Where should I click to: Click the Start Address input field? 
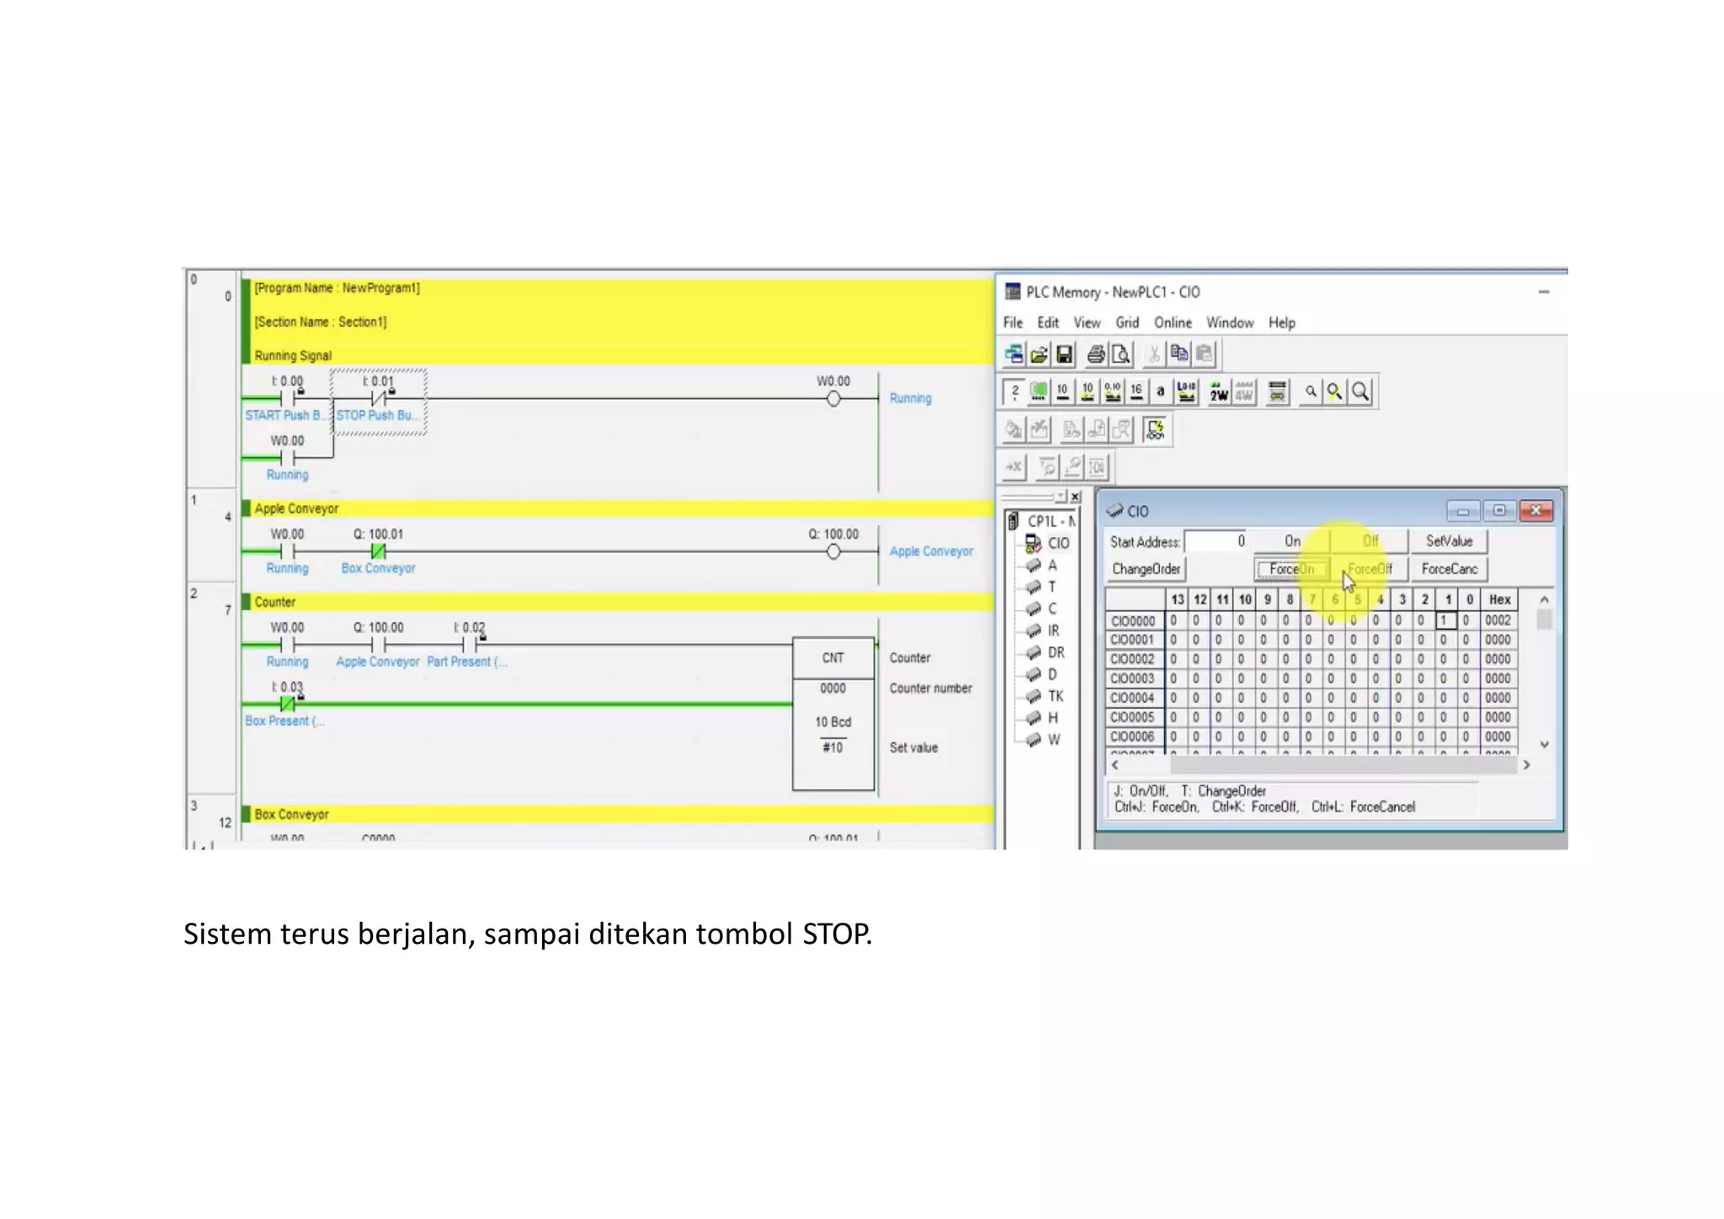click(x=1216, y=541)
